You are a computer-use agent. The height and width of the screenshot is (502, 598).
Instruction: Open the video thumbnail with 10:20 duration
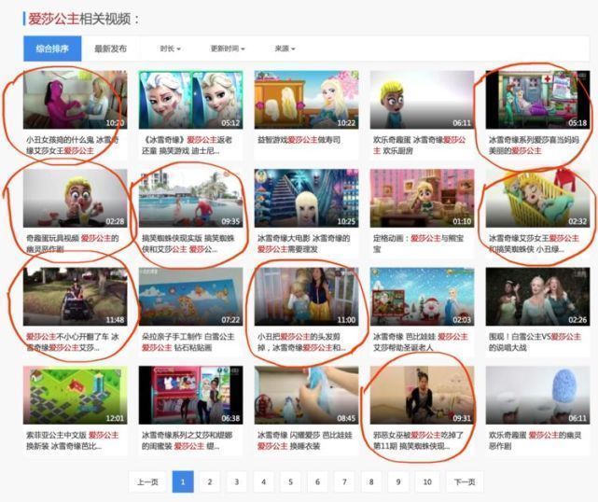(x=75, y=100)
